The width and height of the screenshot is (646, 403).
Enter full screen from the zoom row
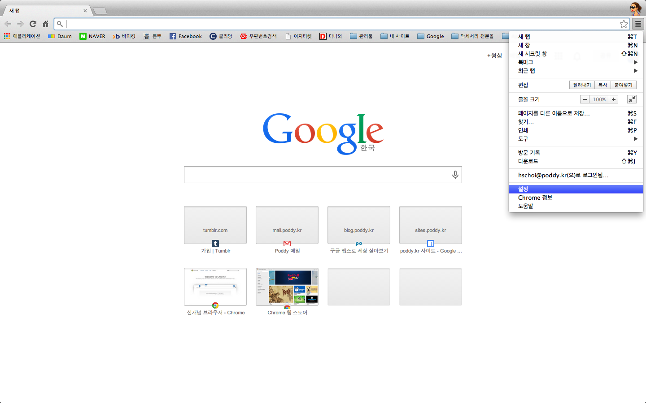pos(632,99)
